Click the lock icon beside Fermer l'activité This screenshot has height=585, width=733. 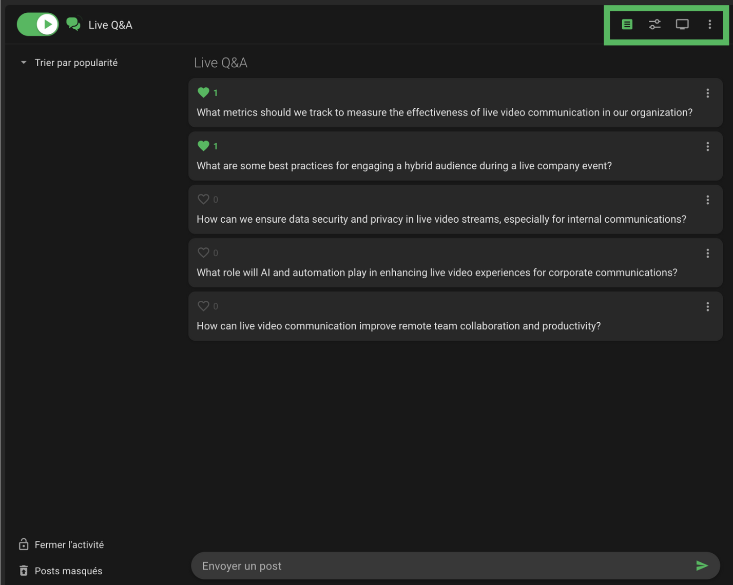[24, 544]
